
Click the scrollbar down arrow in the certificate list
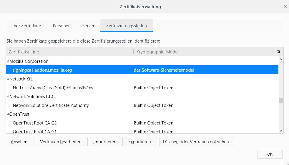pyautogui.click(x=281, y=131)
